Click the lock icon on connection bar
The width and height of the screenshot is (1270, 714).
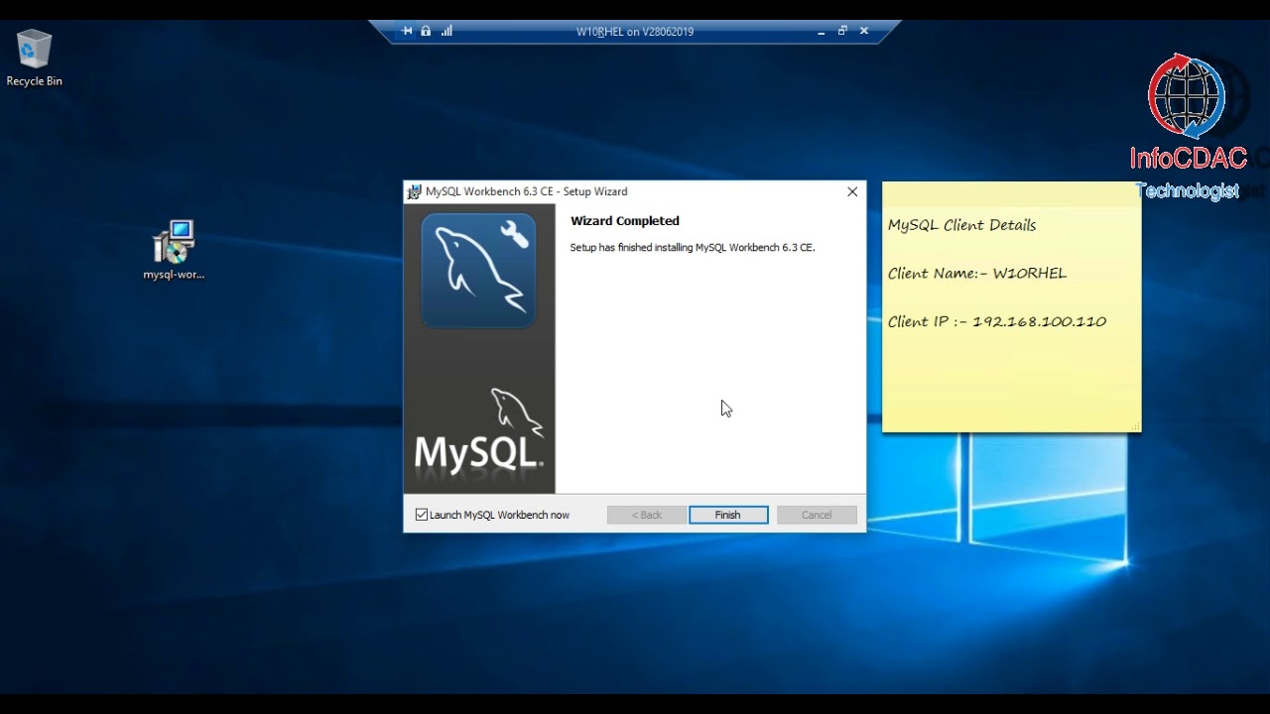[x=426, y=31]
